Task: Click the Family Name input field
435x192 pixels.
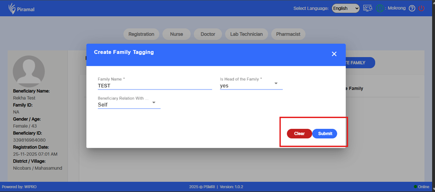Action: 155,85
